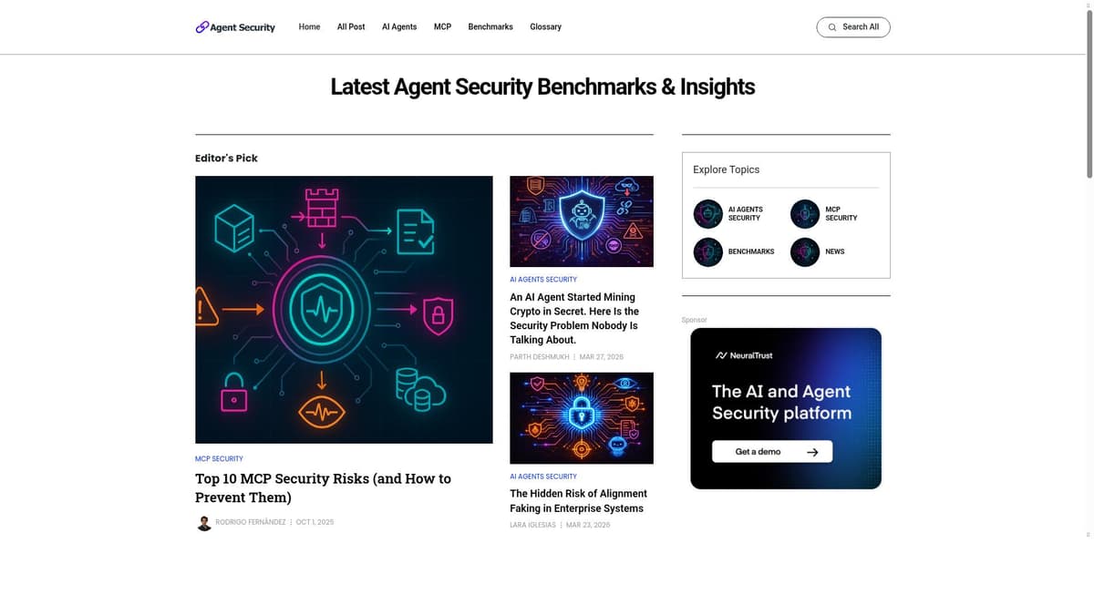Click the Hidden Risk of Alignment Faking thumbnail
Image resolution: width=1094 pixels, height=615 pixels.
click(x=581, y=418)
